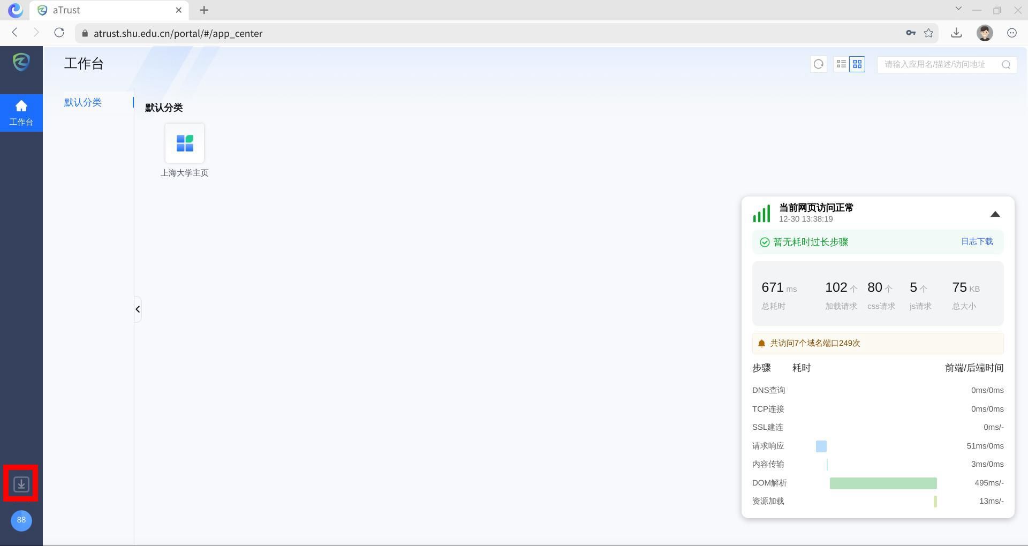Open saved passwords key icon
Viewport: 1028px width, 546px height.
[911, 33]
